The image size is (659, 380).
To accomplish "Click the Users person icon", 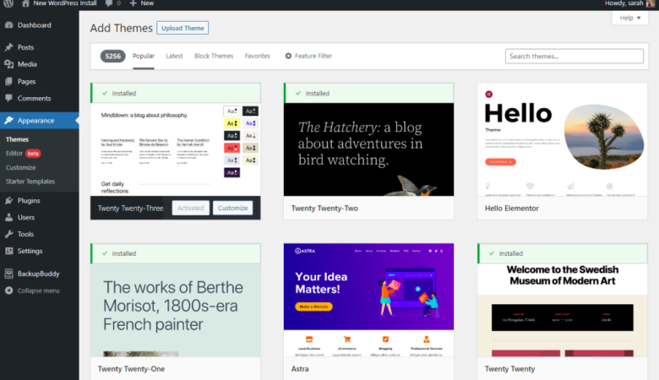I will pos(8,218).
